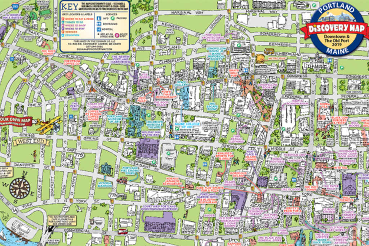This screenshot has width=369, height=246.
Task: Click the Victoria Mansion building illustration
Action: (106, 169)
